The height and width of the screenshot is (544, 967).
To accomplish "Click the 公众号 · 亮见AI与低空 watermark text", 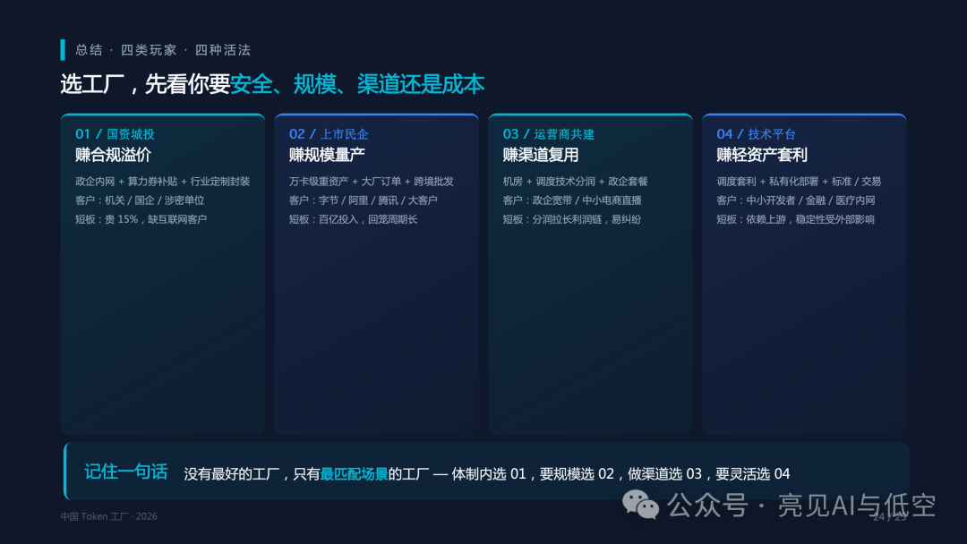I will 801,506.
